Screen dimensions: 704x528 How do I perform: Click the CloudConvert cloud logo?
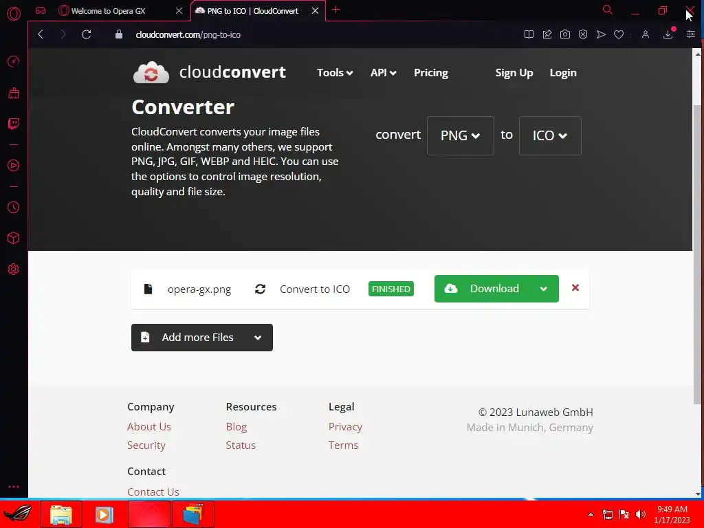151,72
